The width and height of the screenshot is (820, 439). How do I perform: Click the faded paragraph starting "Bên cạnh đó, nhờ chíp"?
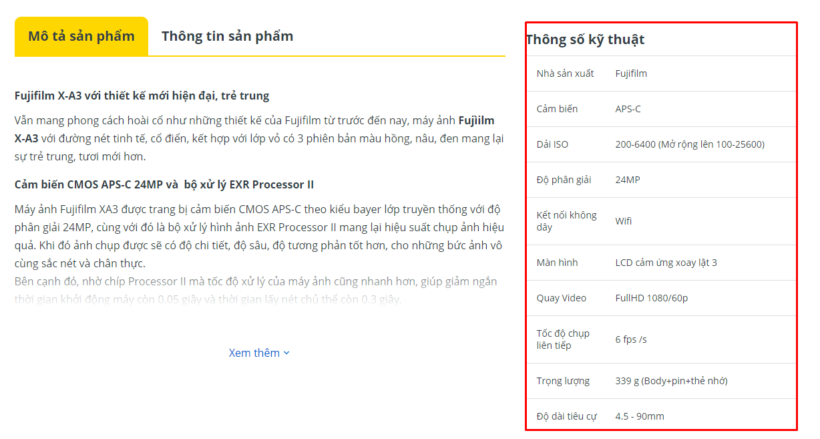tap(256, 290)
